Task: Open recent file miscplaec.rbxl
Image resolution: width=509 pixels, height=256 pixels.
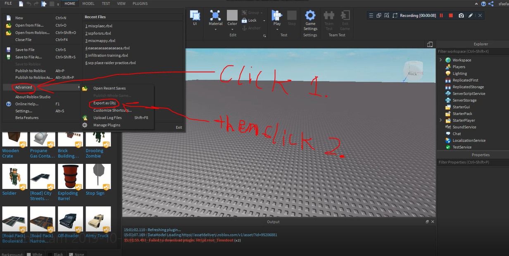Action: point(99,26)
